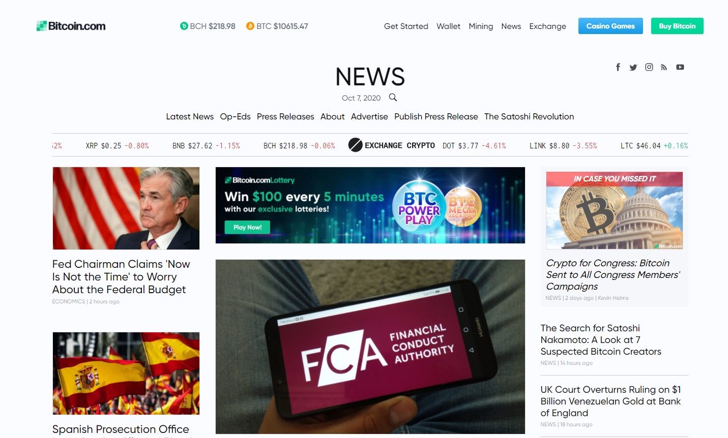The image size is (728, 438).
Task: Select the Op-Eds tab
Action: point(235,116)
